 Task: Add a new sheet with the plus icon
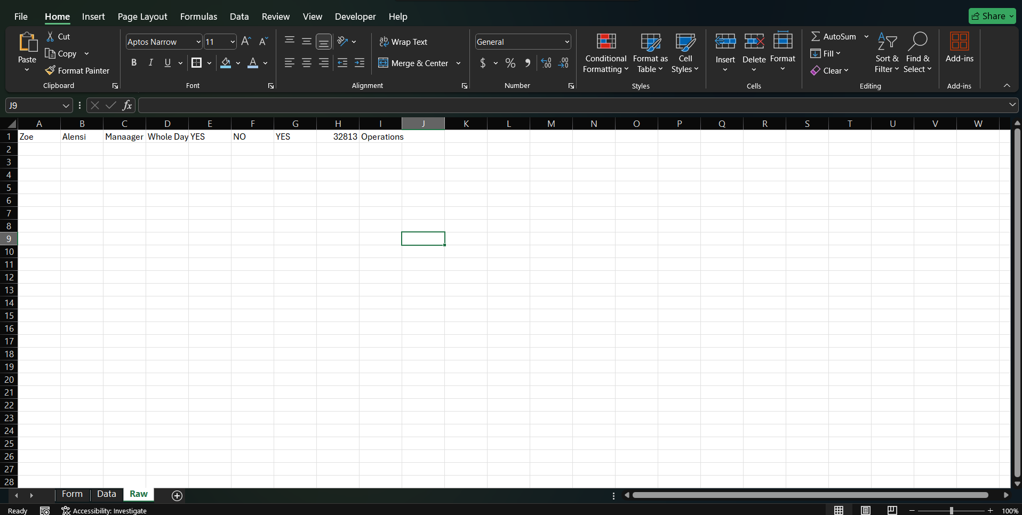pyautogui.click(x=177, y=496)
